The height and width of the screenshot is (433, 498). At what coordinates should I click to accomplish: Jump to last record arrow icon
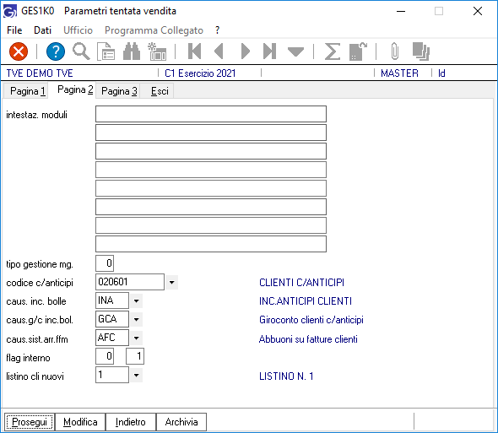(x=269, y=51)
